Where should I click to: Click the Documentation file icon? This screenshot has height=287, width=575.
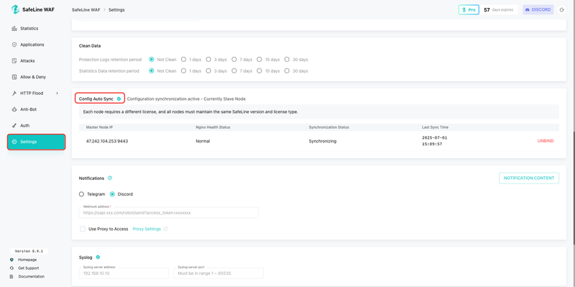point(11,277)
